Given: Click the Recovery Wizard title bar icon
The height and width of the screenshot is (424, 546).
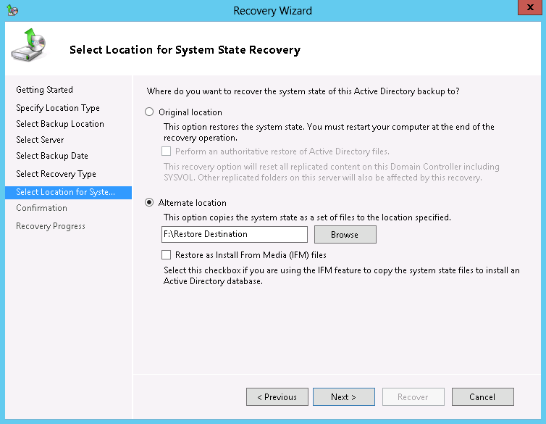Looking at the screenshot, I should pyautogui.click(x=12, y=10).
